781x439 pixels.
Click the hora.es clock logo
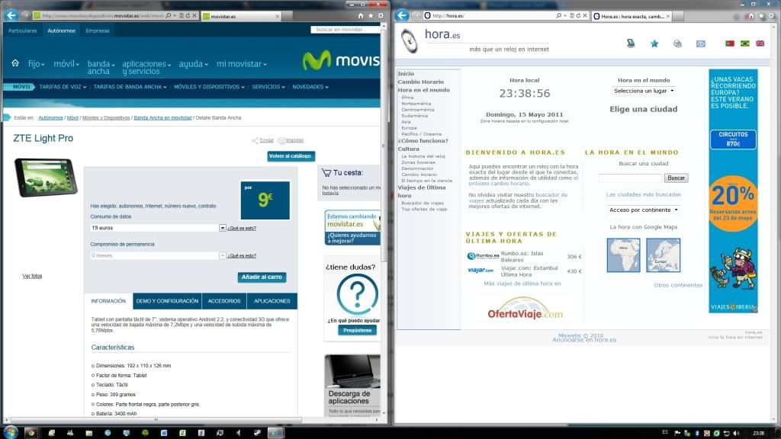click(x=410, y=41)
